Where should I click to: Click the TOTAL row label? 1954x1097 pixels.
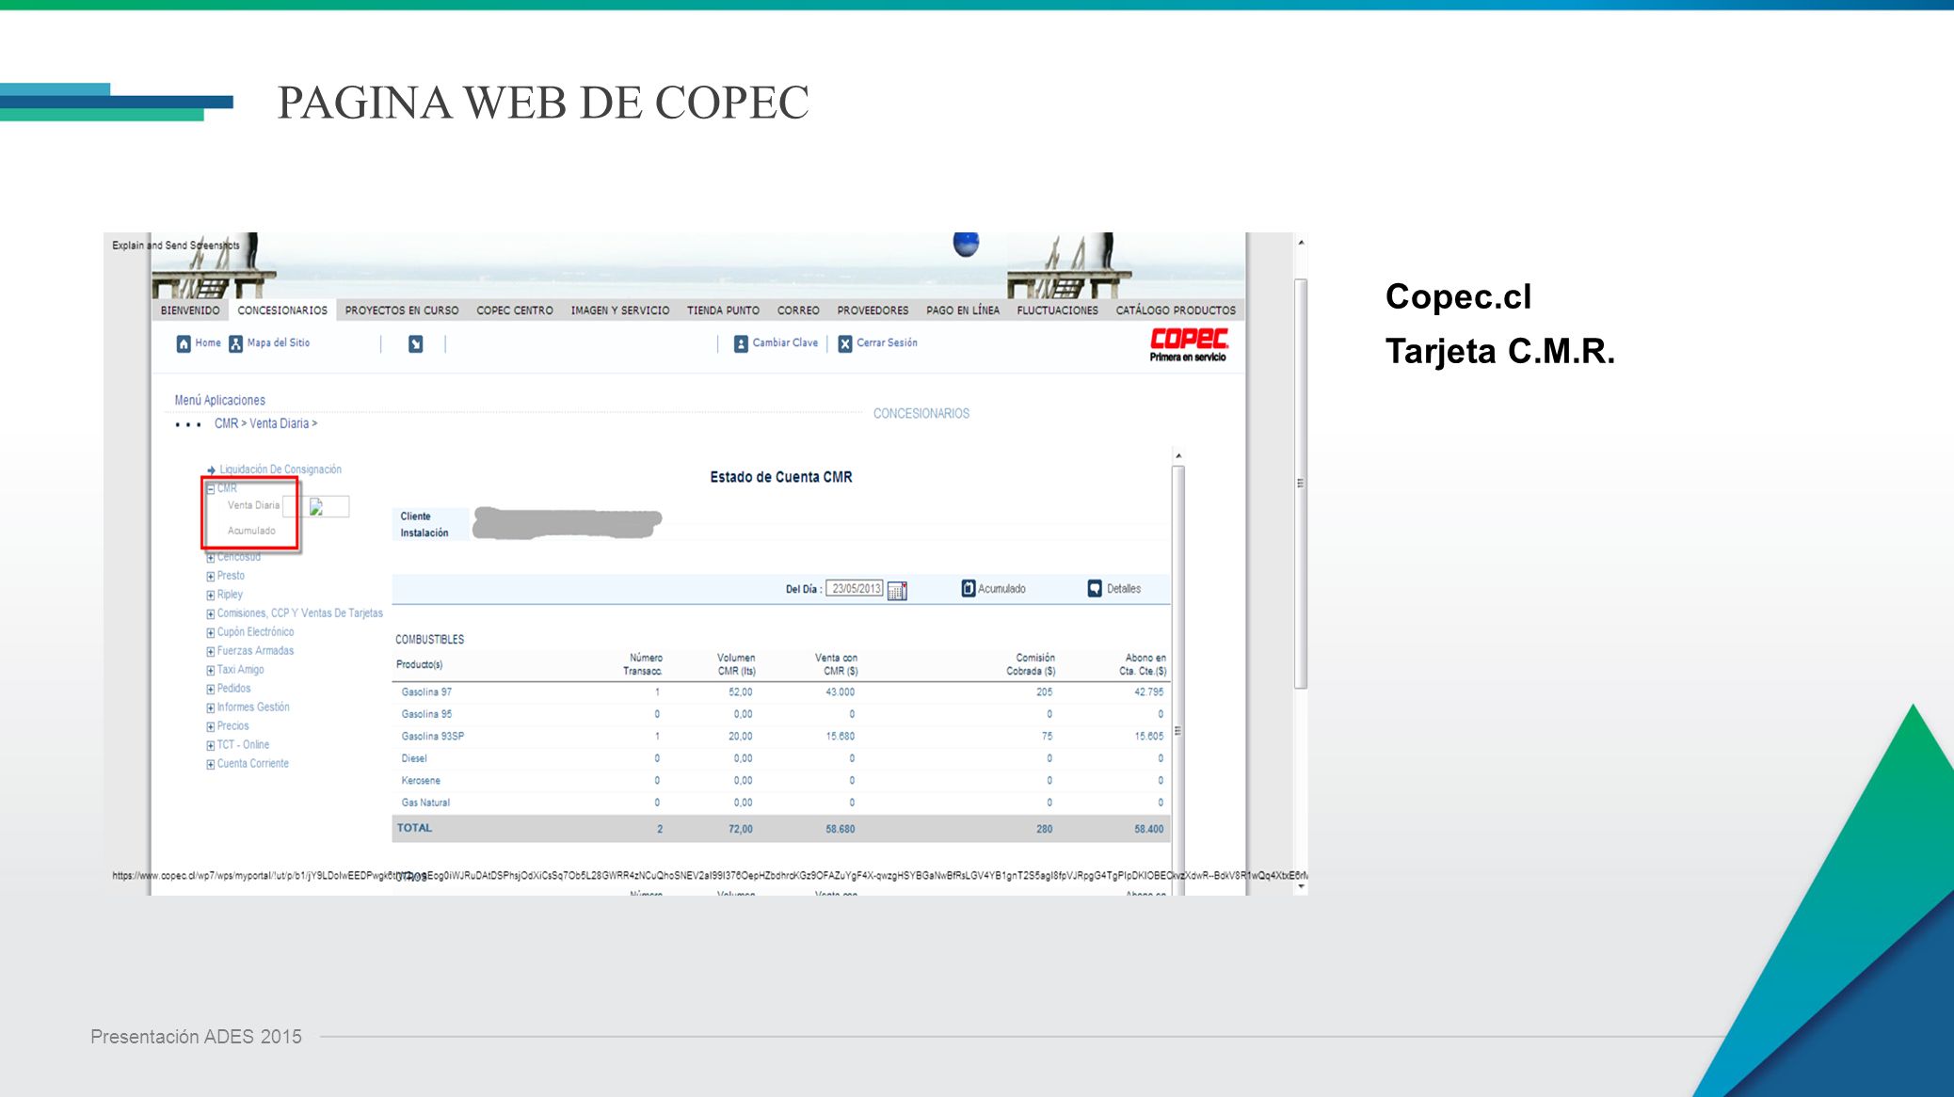pyautogui.click(x=414, y=828)
